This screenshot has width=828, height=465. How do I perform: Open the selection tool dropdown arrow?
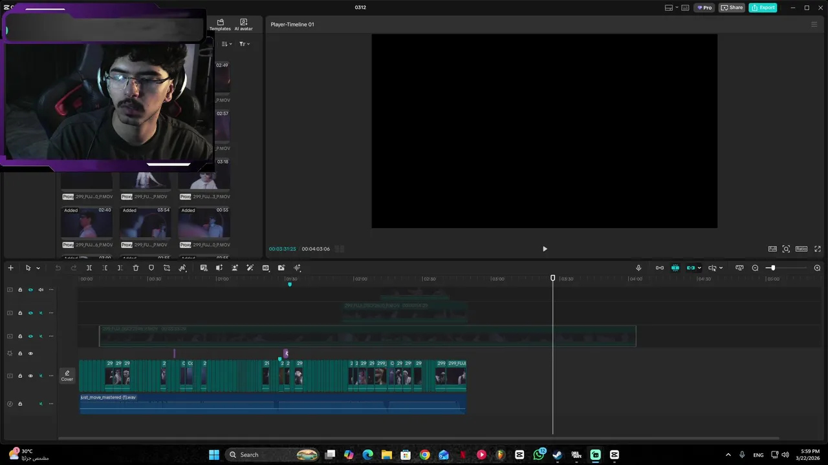tap(38, 268)
